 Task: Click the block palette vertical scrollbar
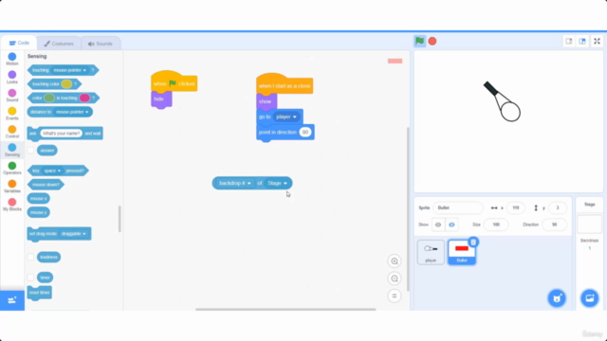pyautogui.click(x=120, y=219)
